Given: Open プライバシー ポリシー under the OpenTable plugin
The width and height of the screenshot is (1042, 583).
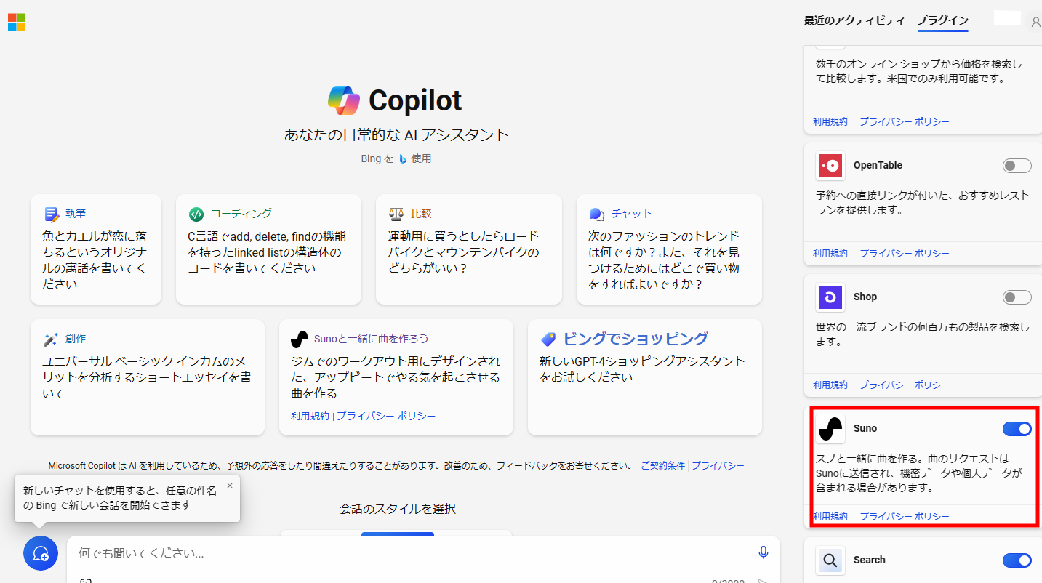Looking at the screenshot, I should click(905, 254).
